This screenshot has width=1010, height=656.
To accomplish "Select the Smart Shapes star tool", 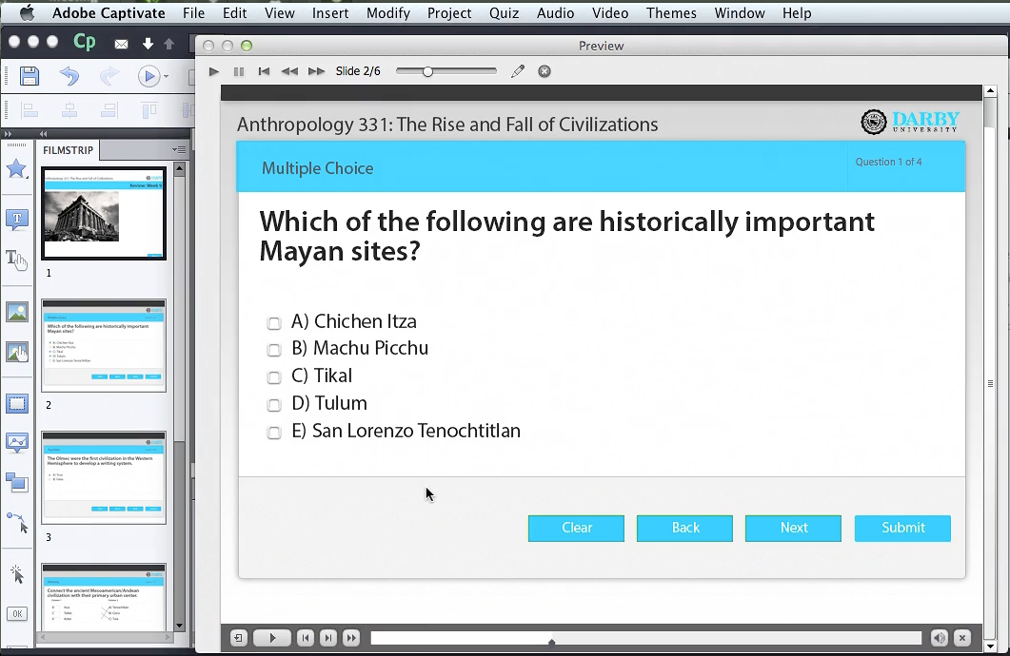I will coord(16,169).
